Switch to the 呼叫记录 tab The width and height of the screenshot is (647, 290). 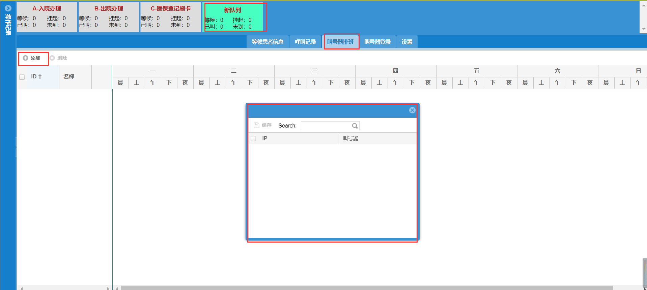(x=305, y=42)
